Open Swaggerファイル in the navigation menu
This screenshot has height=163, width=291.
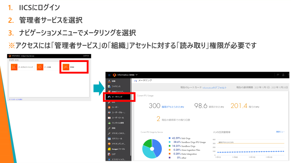point(118,149)
